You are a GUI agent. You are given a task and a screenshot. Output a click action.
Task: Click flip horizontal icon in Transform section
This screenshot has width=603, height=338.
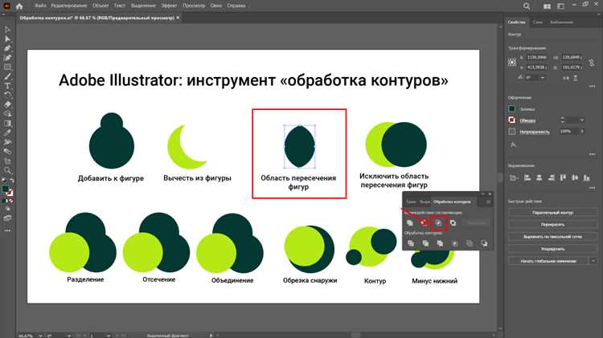click(x=566, y=78)
